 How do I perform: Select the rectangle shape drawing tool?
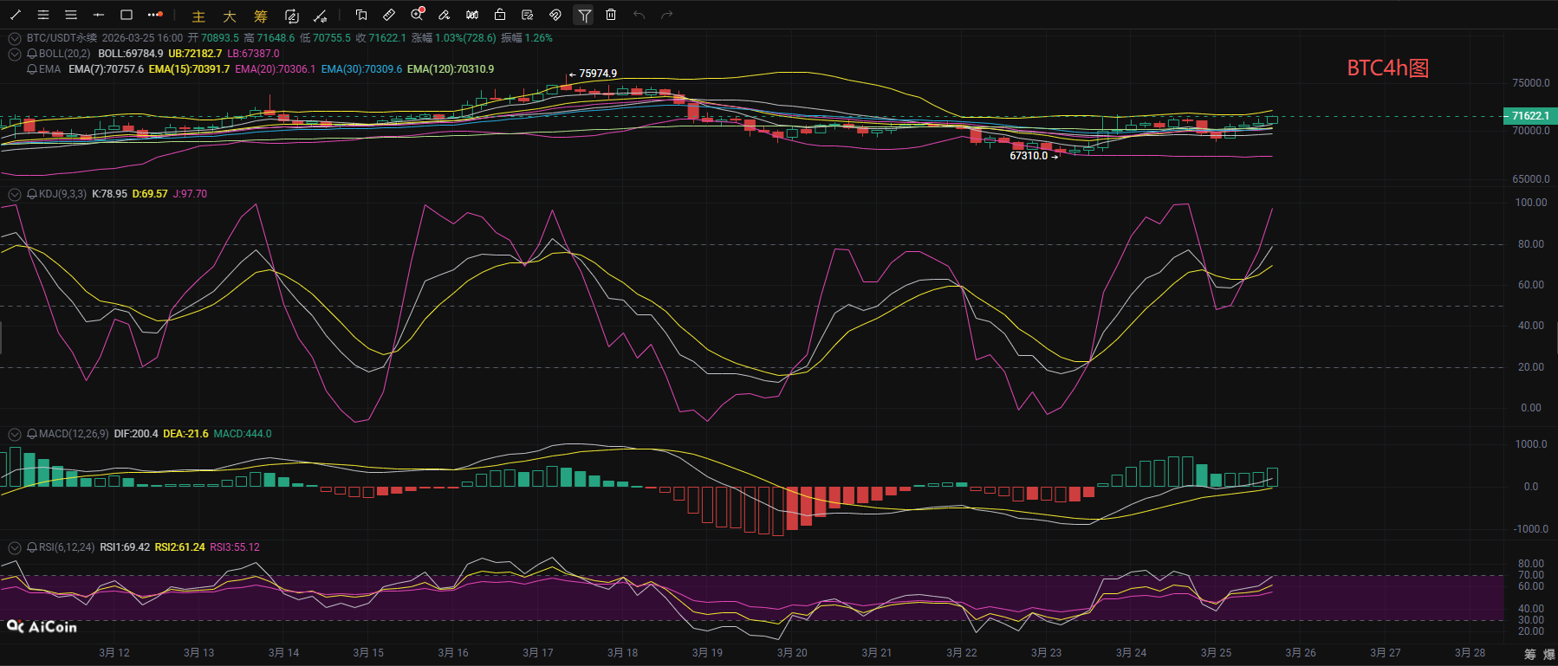point(127,15)
